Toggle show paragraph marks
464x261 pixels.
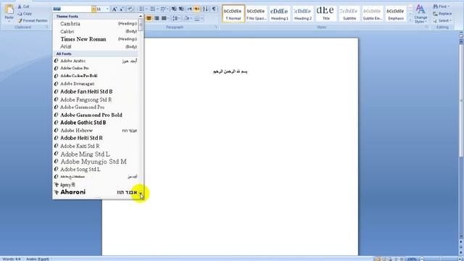[x=214, y=9]
